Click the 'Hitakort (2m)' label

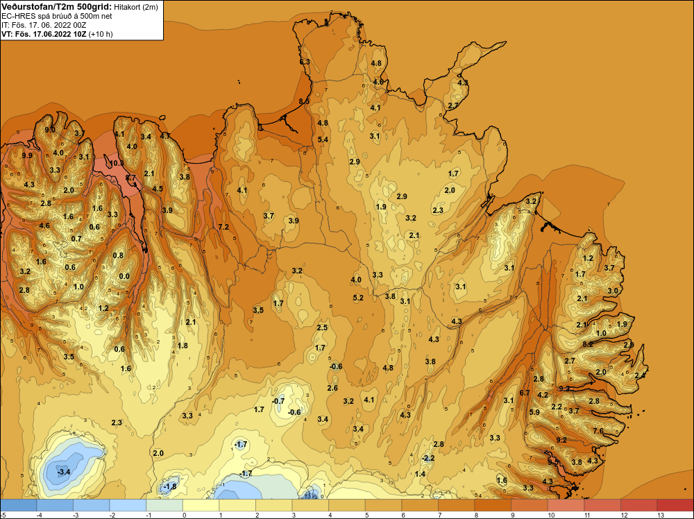pos(136,7)
